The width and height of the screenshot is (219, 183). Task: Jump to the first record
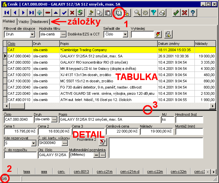7,13
